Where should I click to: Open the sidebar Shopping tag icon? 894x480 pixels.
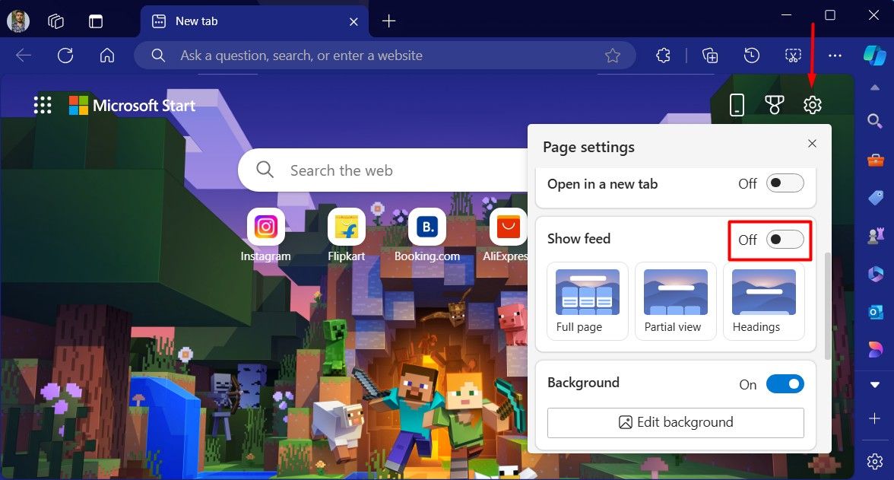click(x=874, y=198)
